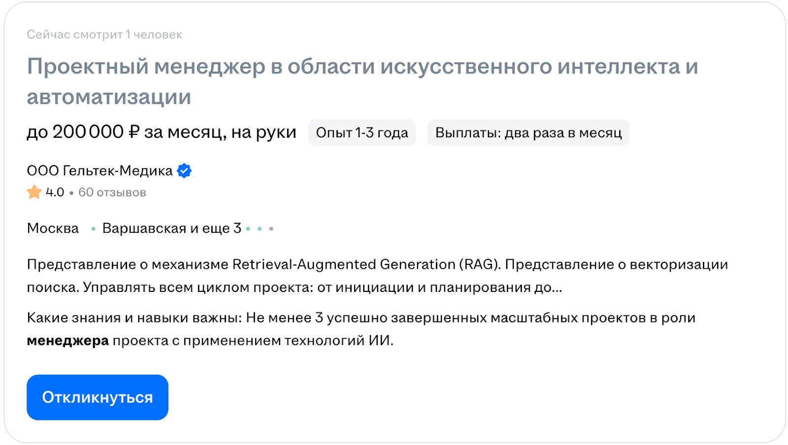Click the blue Откликнуться button

pyautogui.click(x=98, y=397)
